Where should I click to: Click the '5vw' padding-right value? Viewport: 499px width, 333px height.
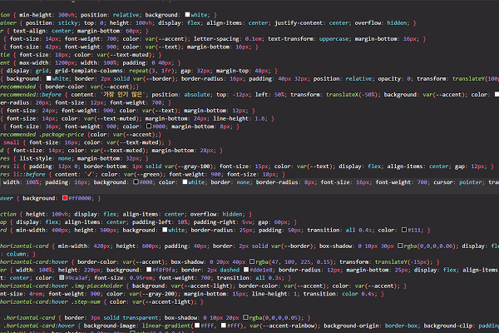pyautogui.click(x=247, y=222)
